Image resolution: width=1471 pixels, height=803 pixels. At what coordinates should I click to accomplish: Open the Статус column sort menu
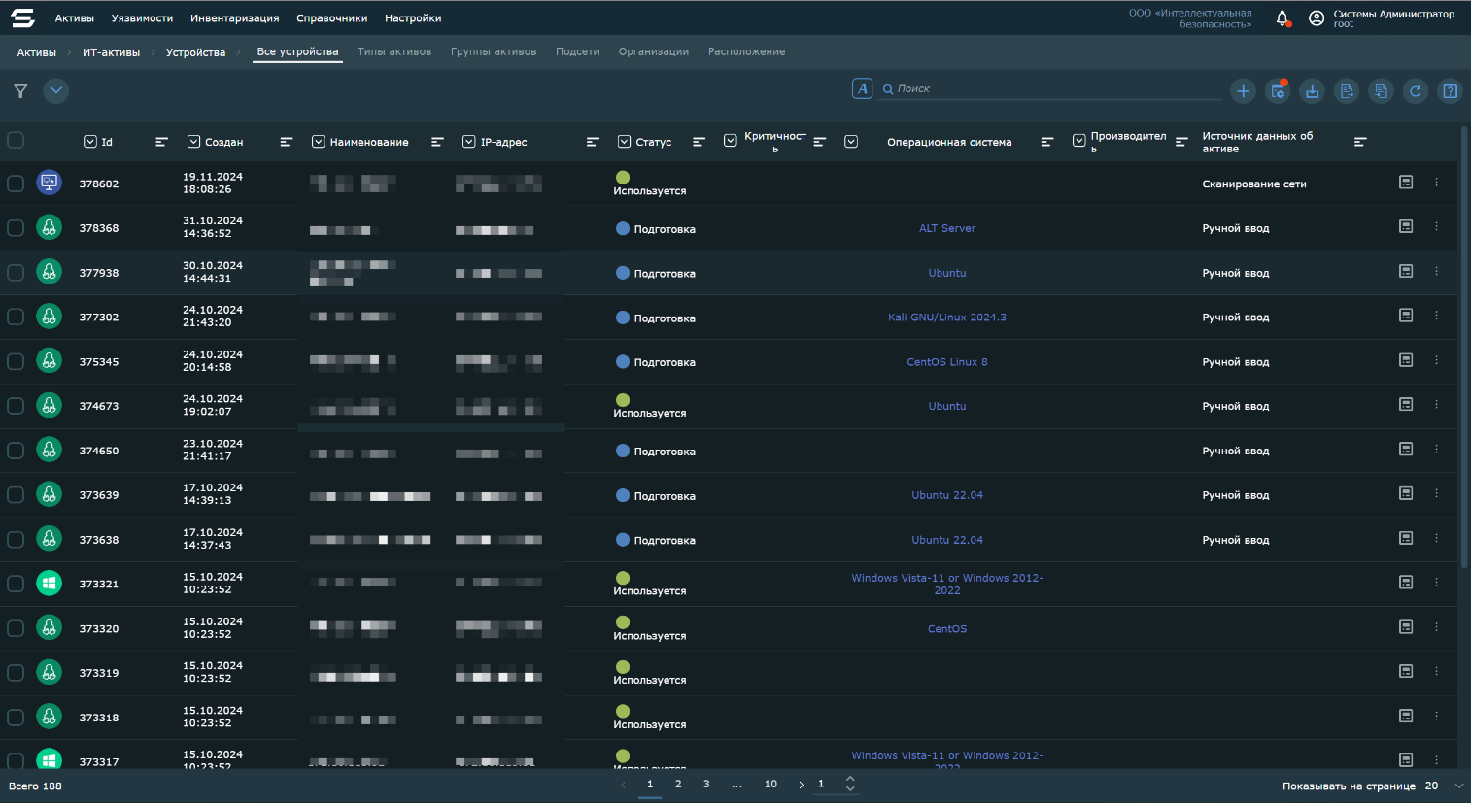click(699, 142)
